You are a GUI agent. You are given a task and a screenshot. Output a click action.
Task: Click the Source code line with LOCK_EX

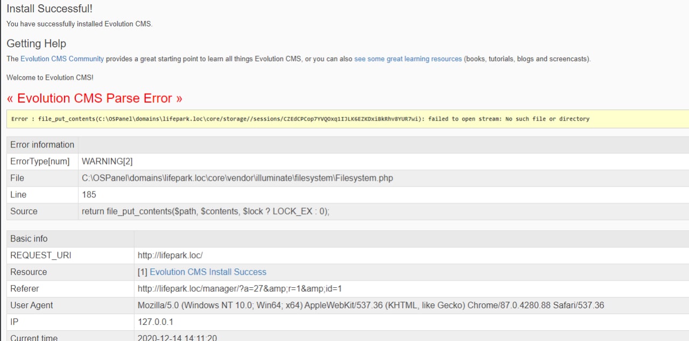coord(205,211)
